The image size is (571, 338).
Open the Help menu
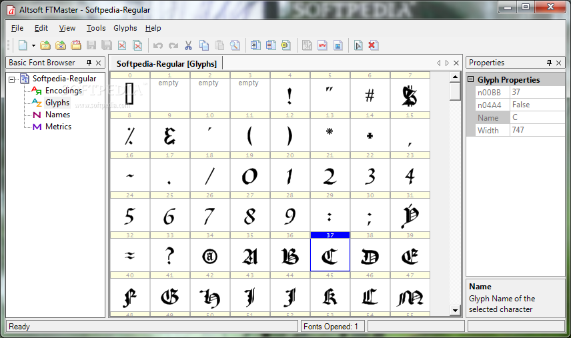click(x=153, y=28)
